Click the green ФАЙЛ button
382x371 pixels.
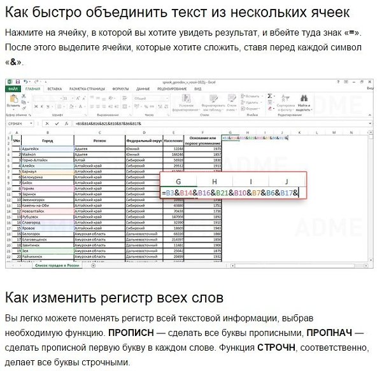click(x=13, y=89)
